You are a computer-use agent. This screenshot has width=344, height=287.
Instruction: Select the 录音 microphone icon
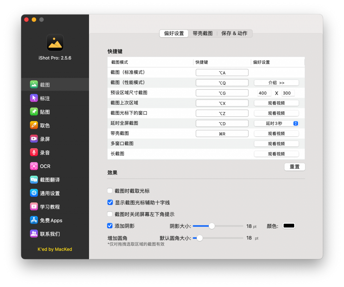coord(34,152)
